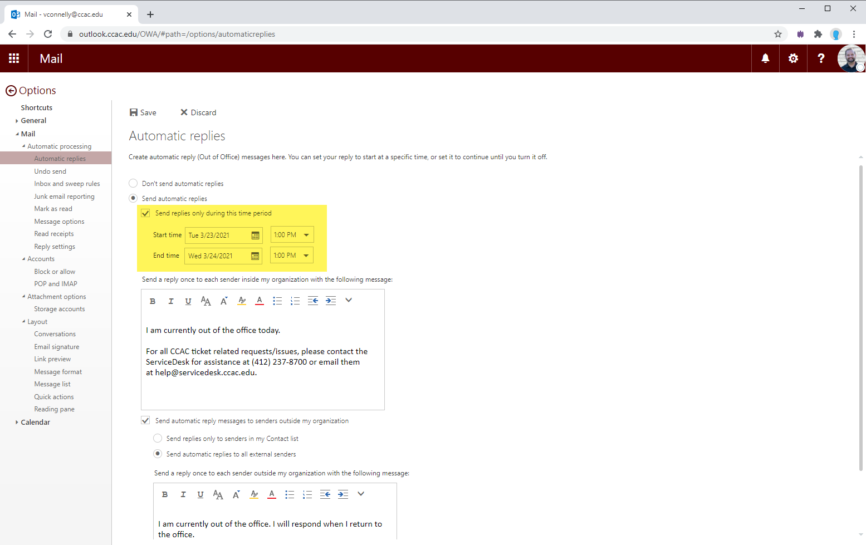Viewport: 866px width, 545px height.
Task: Toggle italic in internal message editor
Action: (171, 301)
